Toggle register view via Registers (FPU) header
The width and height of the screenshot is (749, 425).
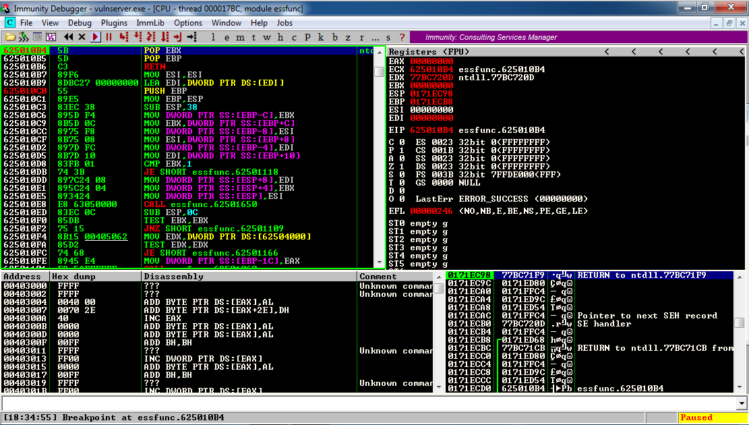(x=429, y=52)
